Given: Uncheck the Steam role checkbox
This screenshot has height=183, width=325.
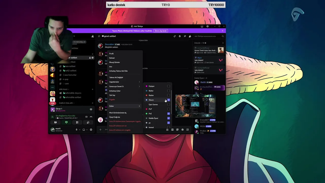Looking at the screenshot, I should (169, 100).
